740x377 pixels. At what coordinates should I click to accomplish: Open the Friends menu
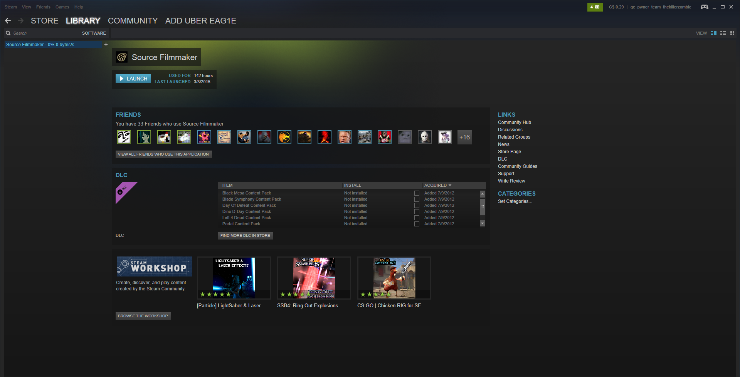[x=43, y=7]
